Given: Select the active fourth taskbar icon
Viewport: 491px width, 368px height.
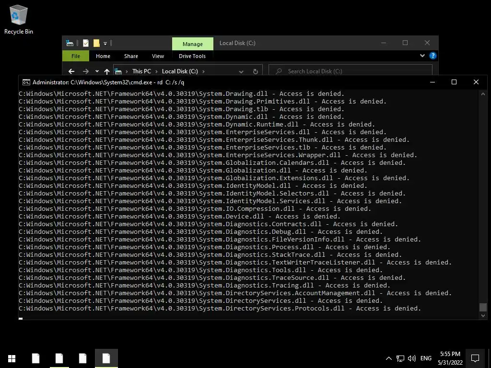Looking at the screenshot, I should coord(106,358).
